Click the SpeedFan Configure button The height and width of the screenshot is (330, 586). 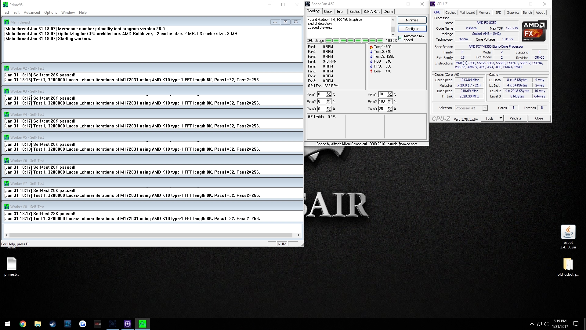(412, 29)
